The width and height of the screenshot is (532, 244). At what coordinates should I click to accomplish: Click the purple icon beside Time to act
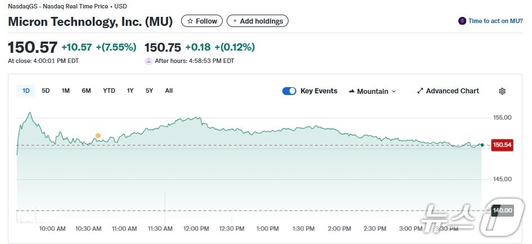[x=462, y=21]
